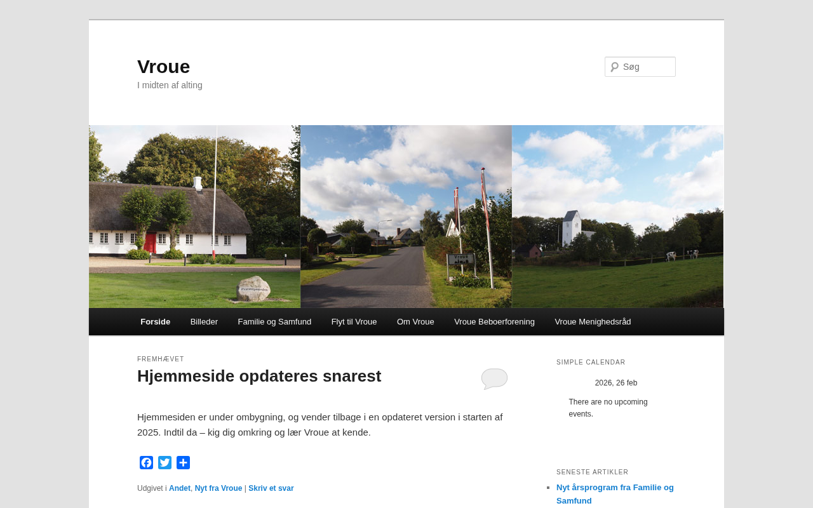Click the search magnifier icon
Image resolution: width=813 pixels, height=508 pixels.
tap(614, 67)
